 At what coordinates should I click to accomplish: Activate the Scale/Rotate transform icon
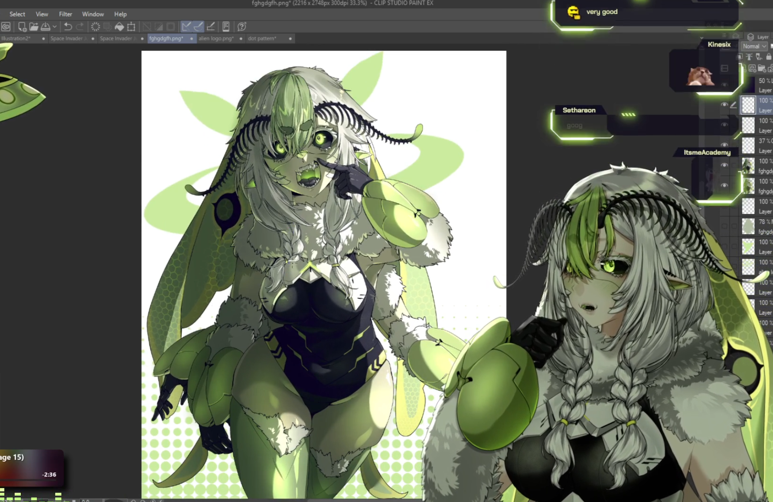(131, 27)
